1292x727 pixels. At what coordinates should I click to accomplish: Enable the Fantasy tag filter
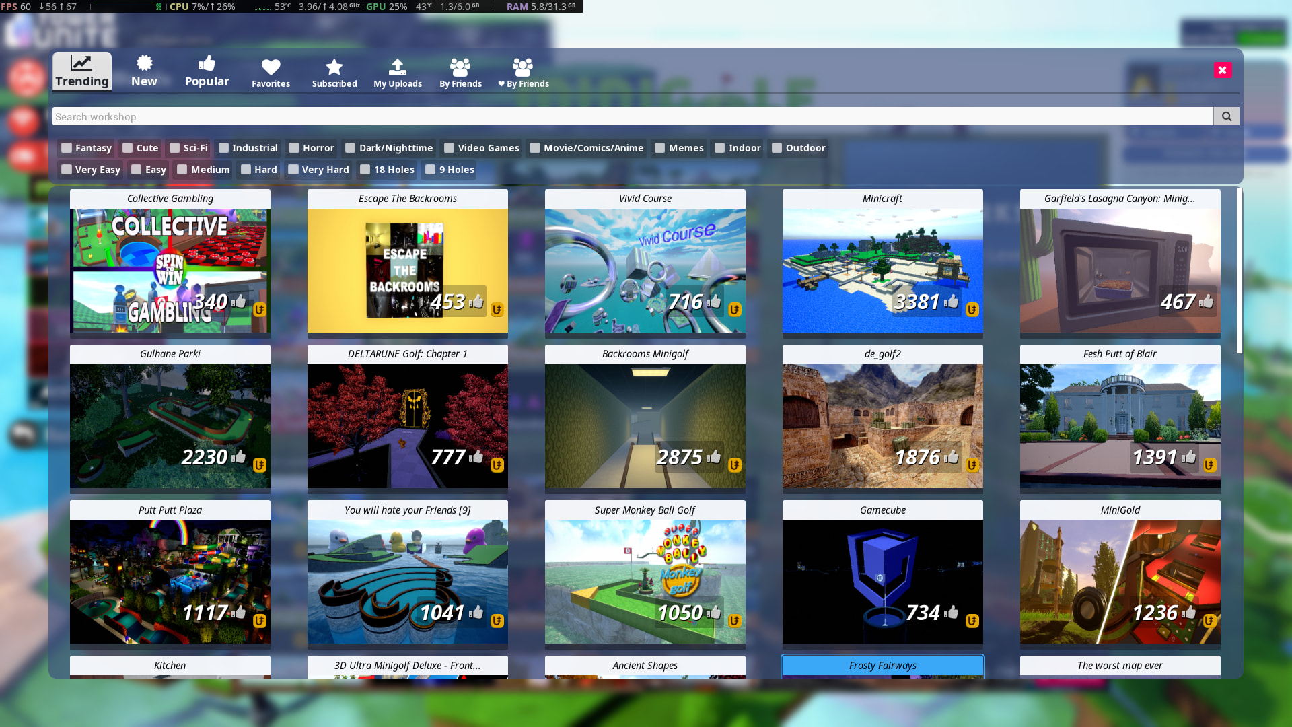click(x=67, y=148)
